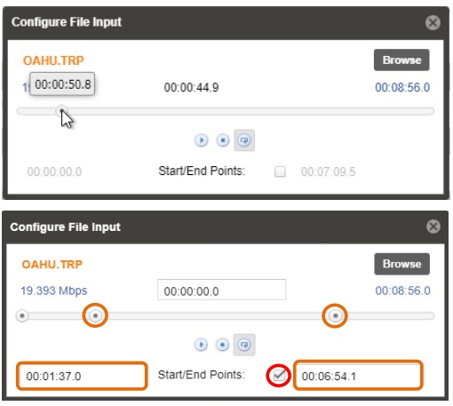Close the upper Configure File Input dialog

(x=433, y=22)
